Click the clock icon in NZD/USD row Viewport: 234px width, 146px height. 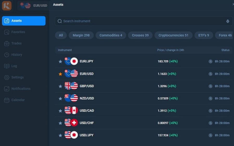tap(210, 98)
